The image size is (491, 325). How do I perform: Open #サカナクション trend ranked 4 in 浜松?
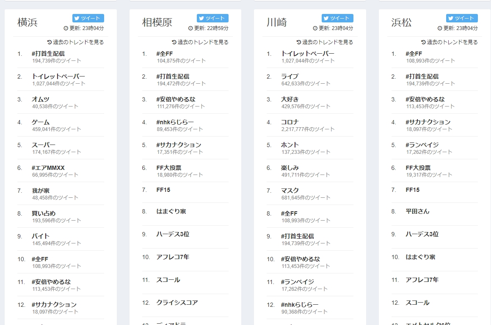[x=428, y=122]
